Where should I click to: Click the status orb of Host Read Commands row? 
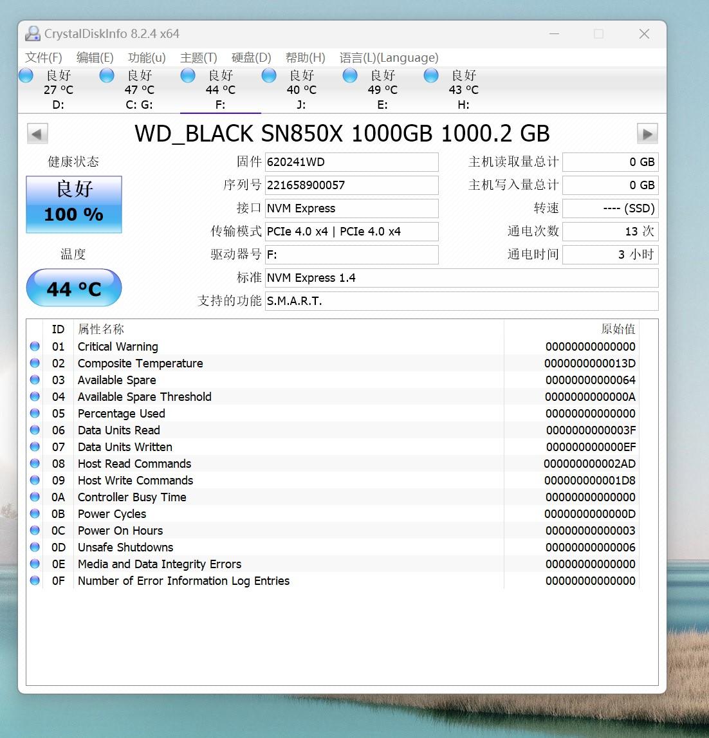35,463
